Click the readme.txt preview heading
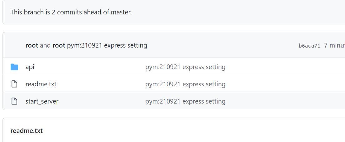The height and width of the screenshot is (142, 345). tap(27, 131)
